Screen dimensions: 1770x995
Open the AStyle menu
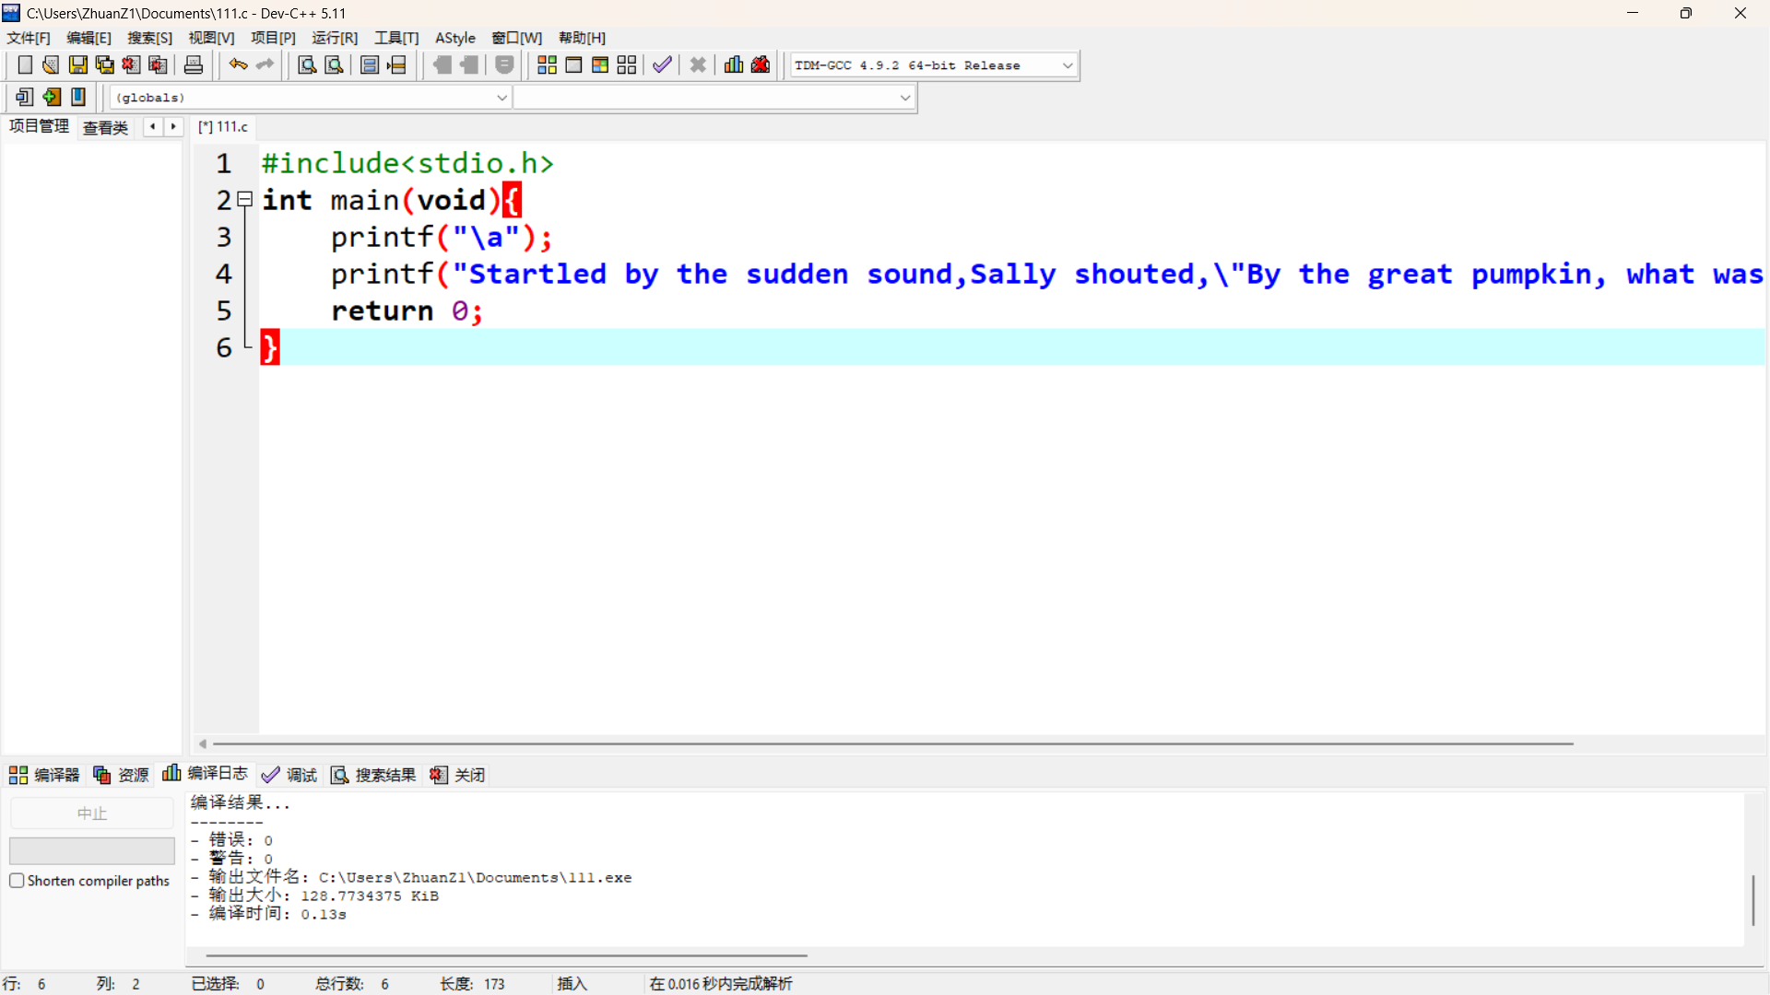point(454,38)
